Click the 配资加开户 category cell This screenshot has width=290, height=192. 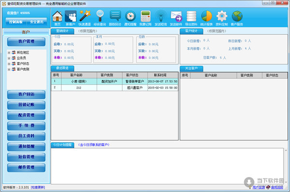[x=110, y=81]
